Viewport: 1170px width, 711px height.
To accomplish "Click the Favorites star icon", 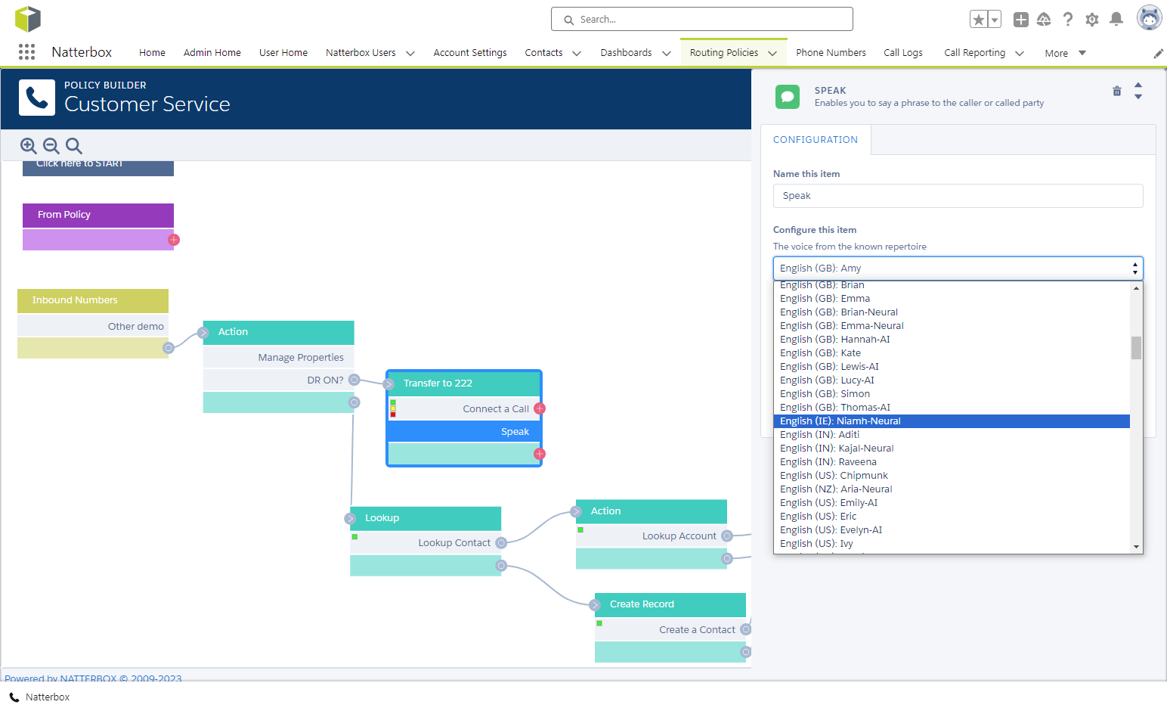I will 979,20.
